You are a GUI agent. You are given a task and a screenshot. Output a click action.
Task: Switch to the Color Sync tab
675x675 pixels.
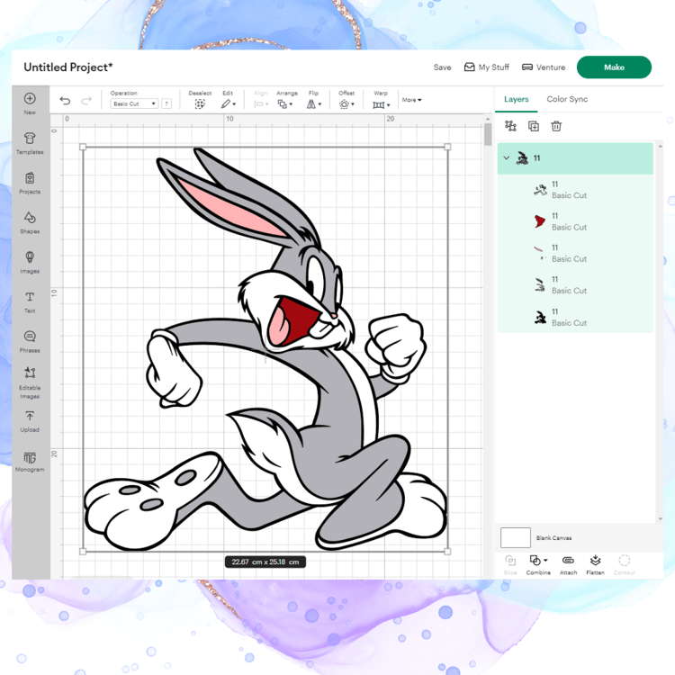567,99
